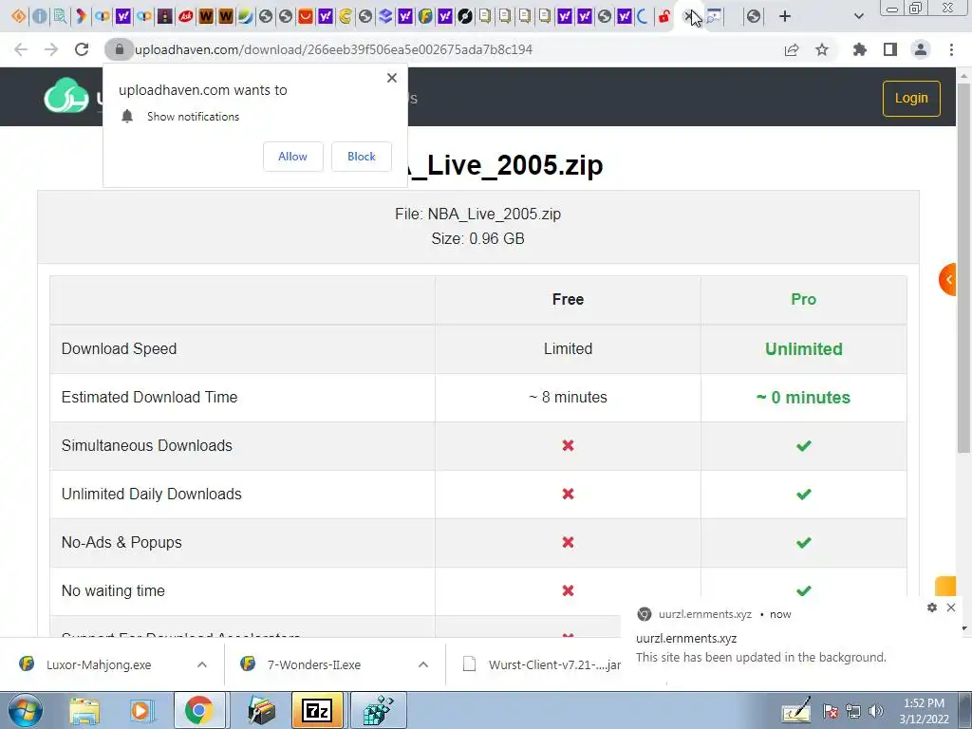Switch to the yellow C icon tab
The image size is (972, 729).
(346, 16)
